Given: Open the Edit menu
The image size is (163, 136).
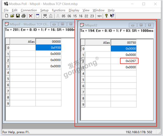Looking at the screenshot, I should click(x=15, y=10).
